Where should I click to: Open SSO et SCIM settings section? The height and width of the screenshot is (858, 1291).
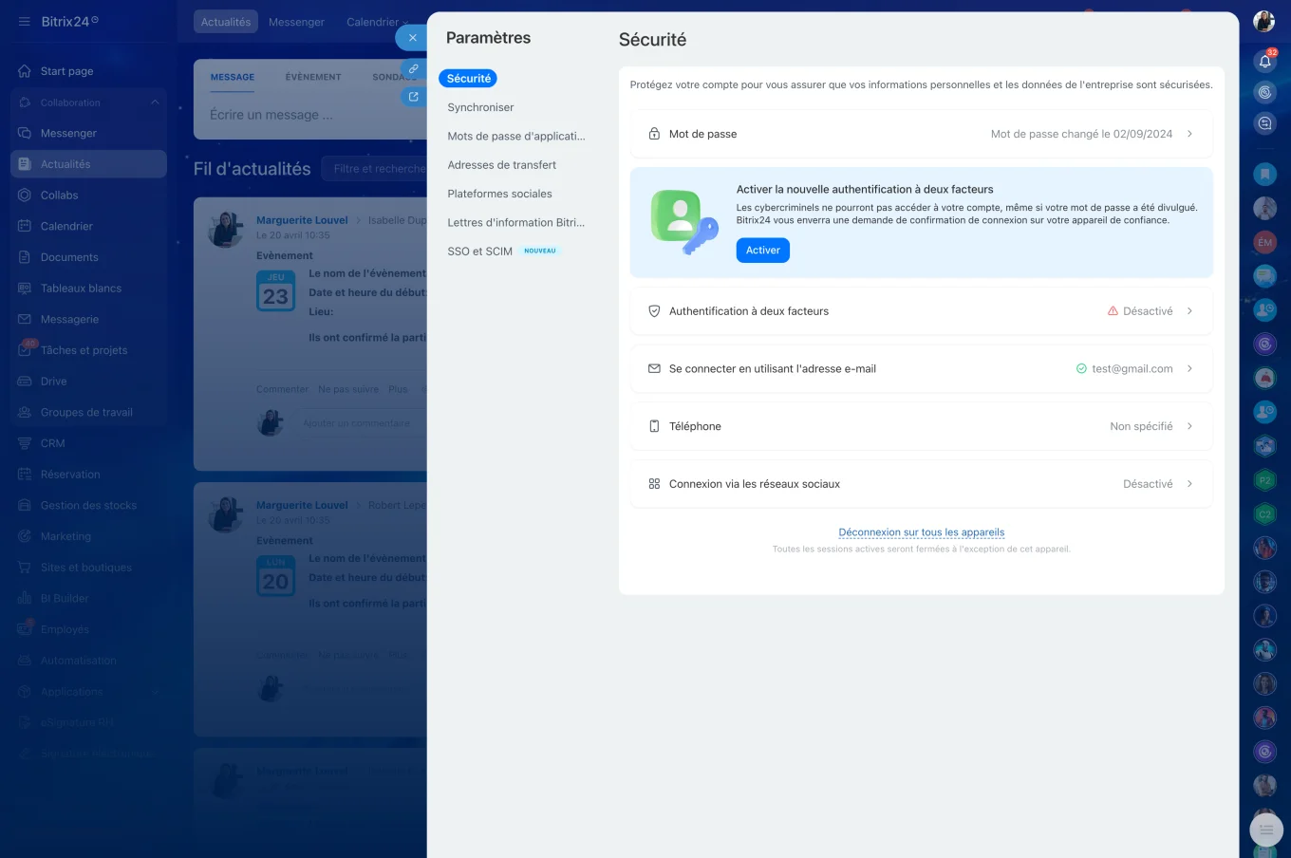coord(480,252)
